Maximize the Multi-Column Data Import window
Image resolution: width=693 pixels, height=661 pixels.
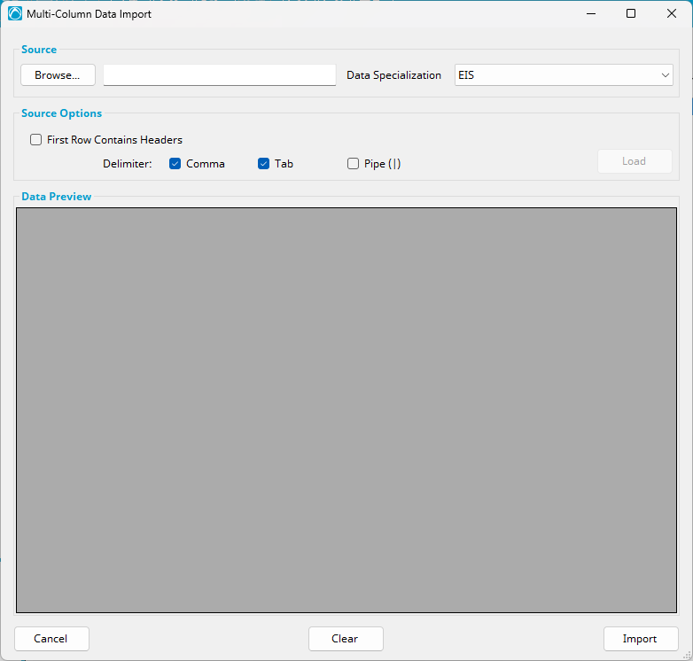pos(631,13)
